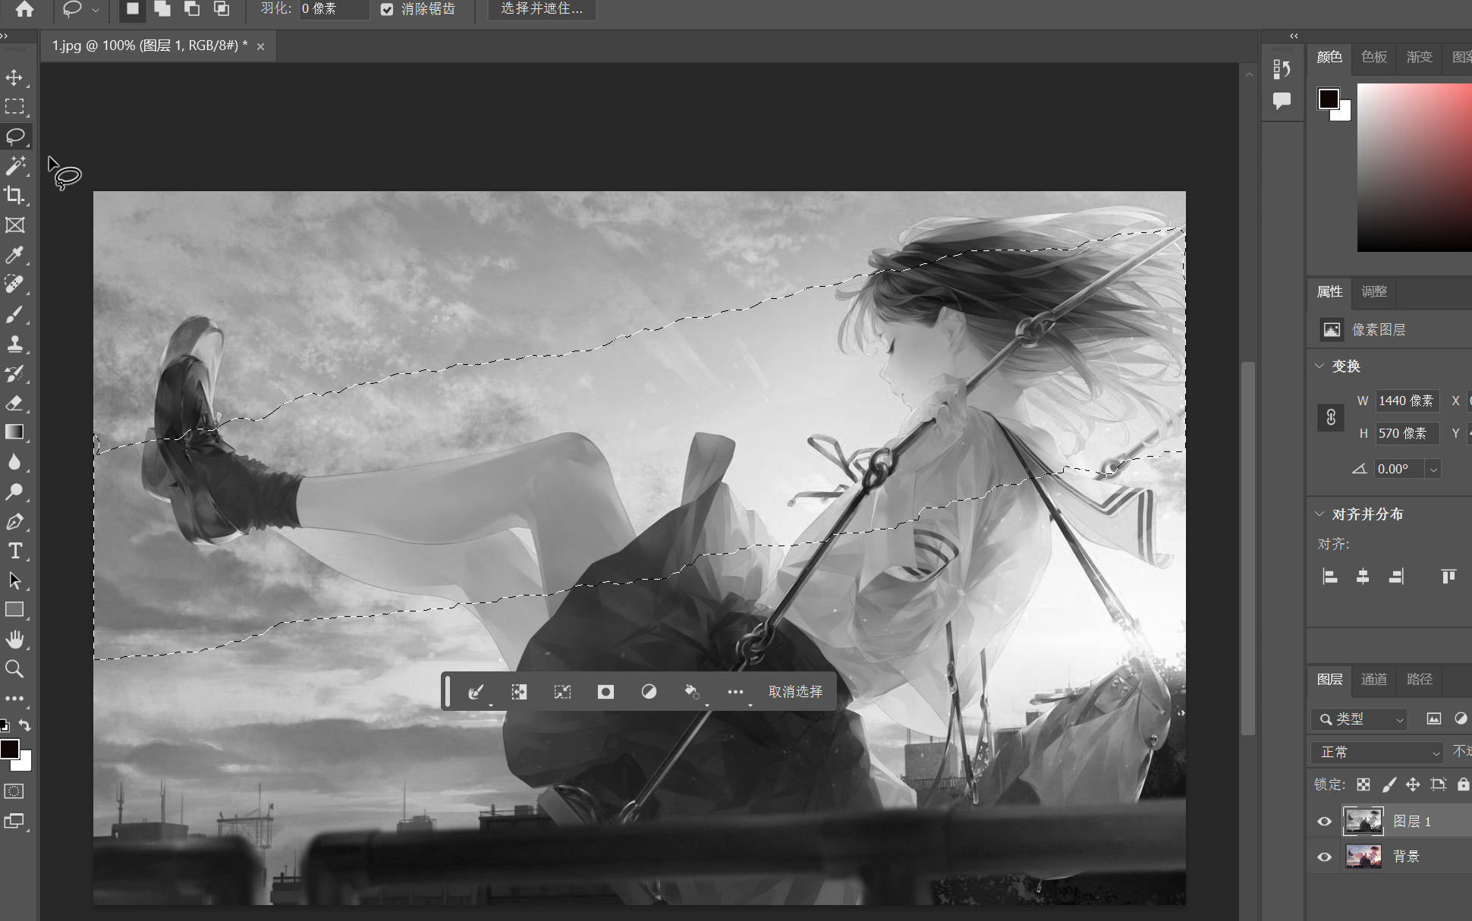Select the Horizontal Type tool
The height and width of the screenshot is (921, 1472).
click(14, 552)
